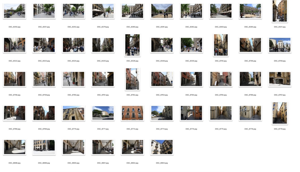
Task: Select the DSC_9281.jpg image thumbnail
Action: coord(162,11)
